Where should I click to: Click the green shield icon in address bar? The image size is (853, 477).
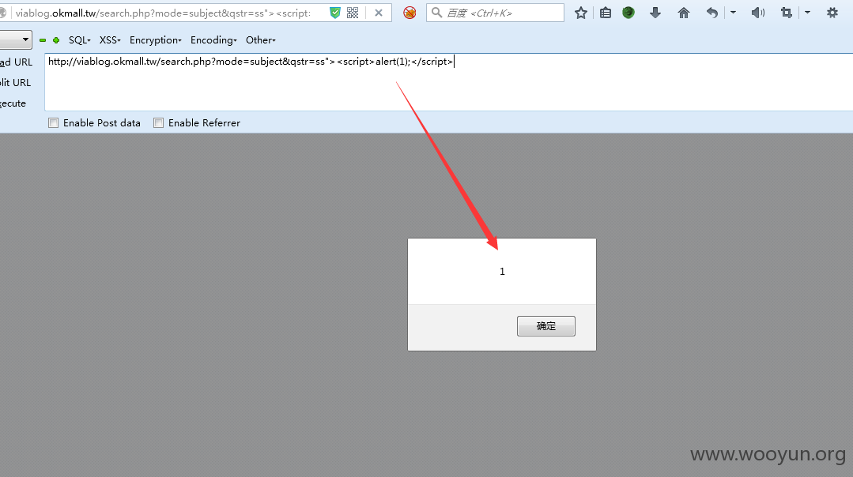pos(335,13)
